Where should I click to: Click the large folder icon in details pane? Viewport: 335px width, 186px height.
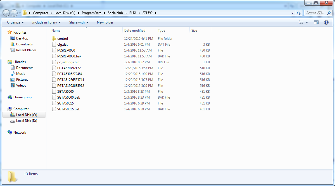pos(12,176)
